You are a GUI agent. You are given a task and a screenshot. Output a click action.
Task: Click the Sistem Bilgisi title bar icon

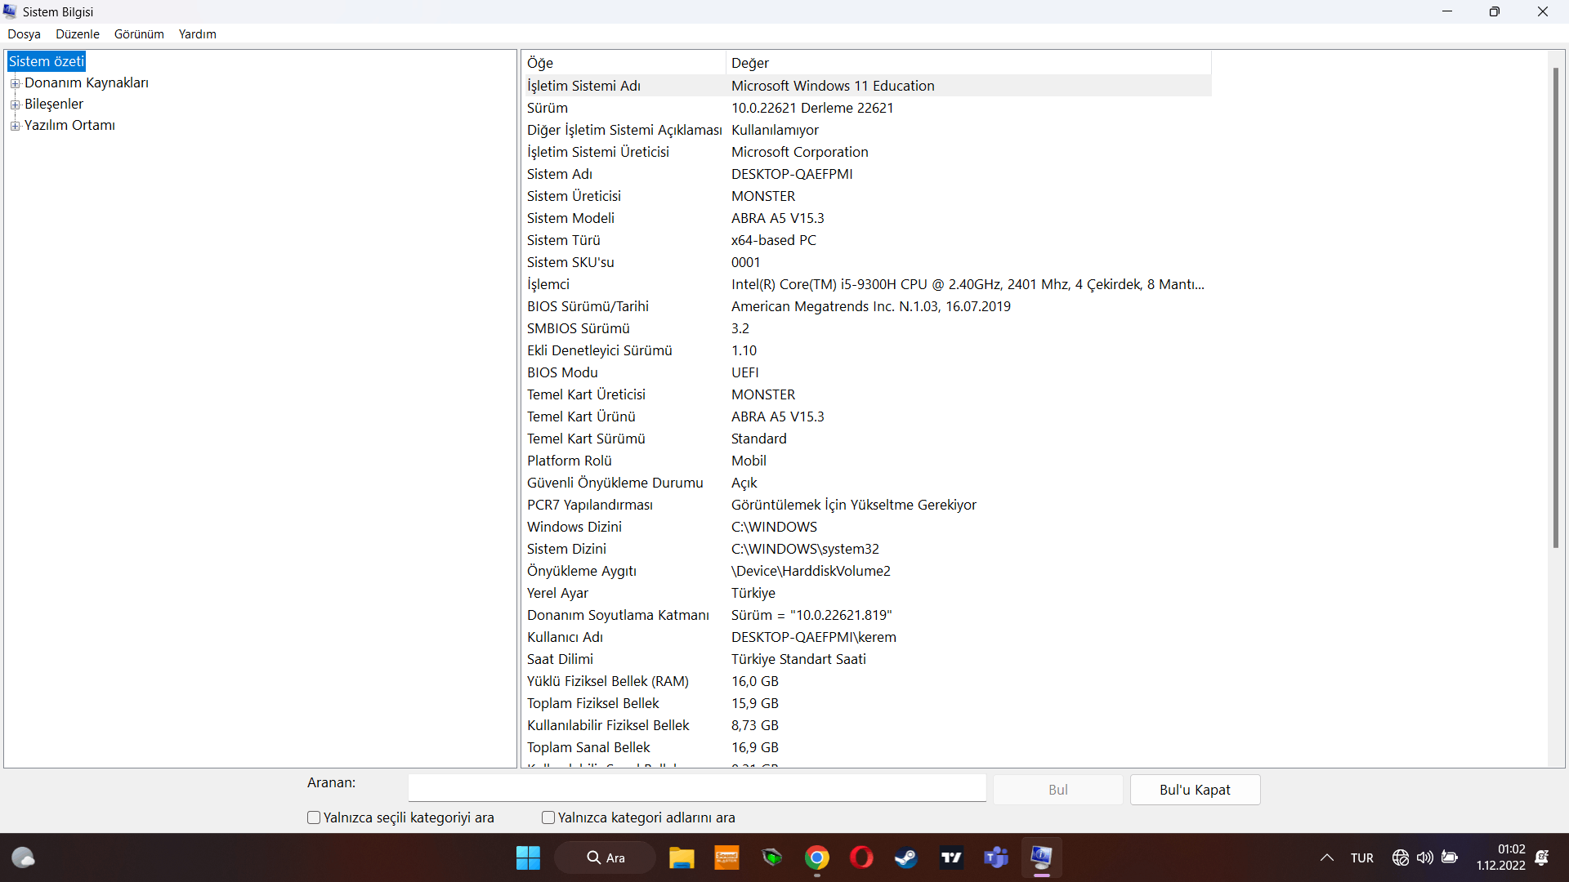click(x=10, y=11)
